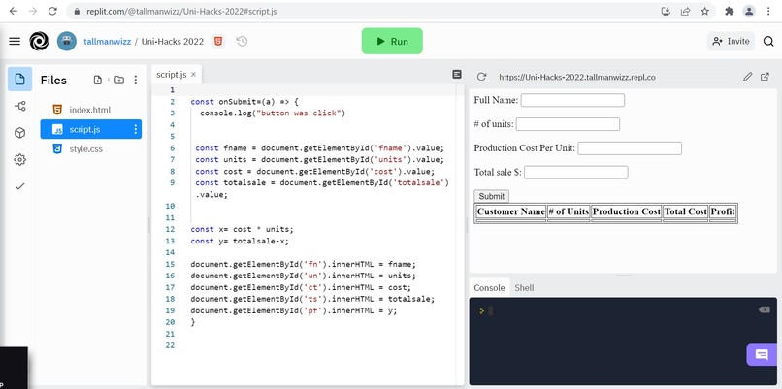This screenshot has width=782, height=389.
Task: Open script.js file options menu
Action: click(x=136, y=129)
